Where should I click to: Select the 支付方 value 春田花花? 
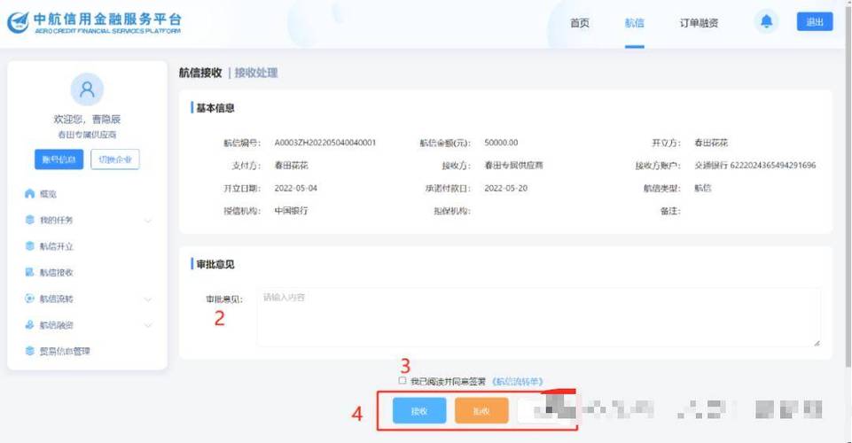pyautogui.click(x=292, y=166)
